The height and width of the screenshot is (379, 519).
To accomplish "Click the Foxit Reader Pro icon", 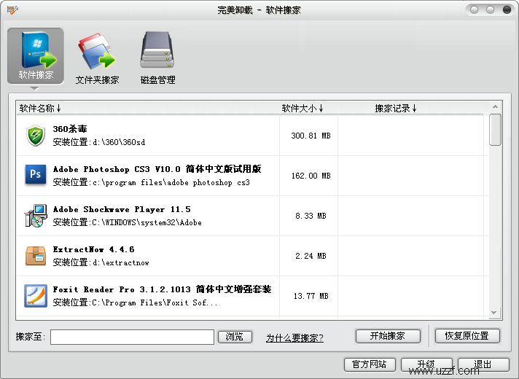I will click(x=36, y=296).
